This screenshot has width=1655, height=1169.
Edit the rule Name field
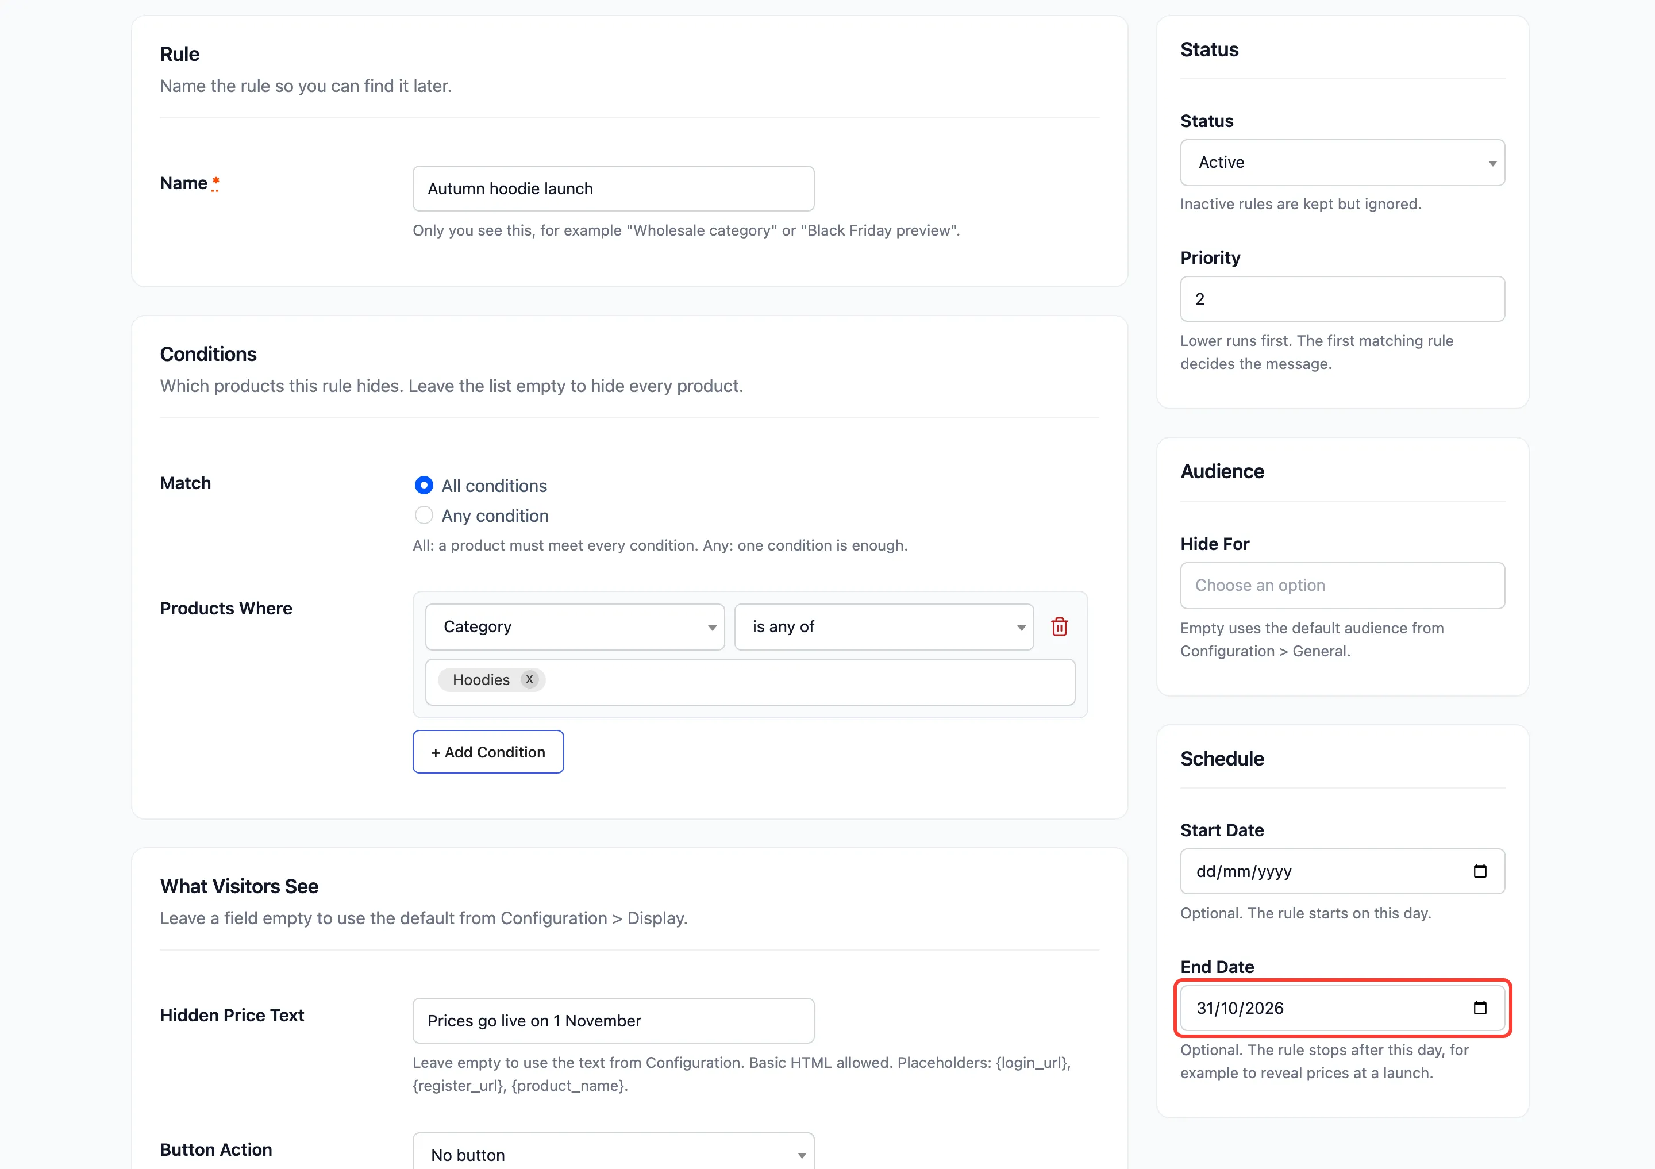(x=613, y=188)
